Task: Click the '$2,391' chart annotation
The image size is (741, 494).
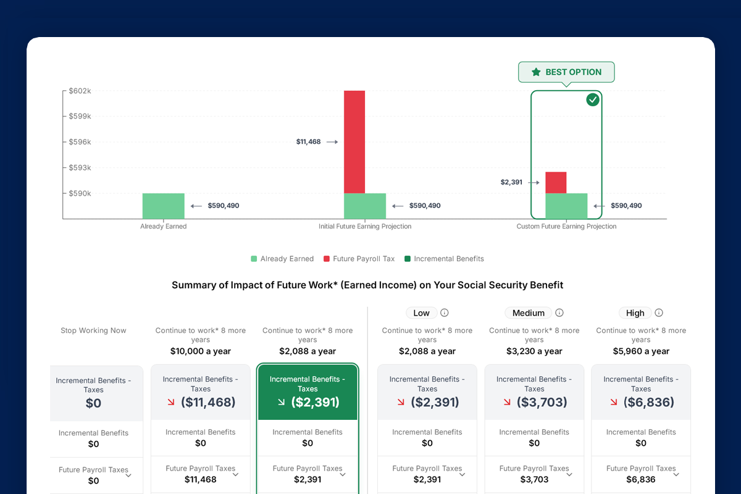Action: (x=513, y=183)
